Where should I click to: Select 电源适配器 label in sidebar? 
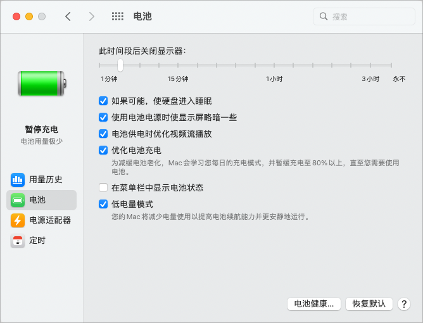pyautogui.click(x=50, y=220)
